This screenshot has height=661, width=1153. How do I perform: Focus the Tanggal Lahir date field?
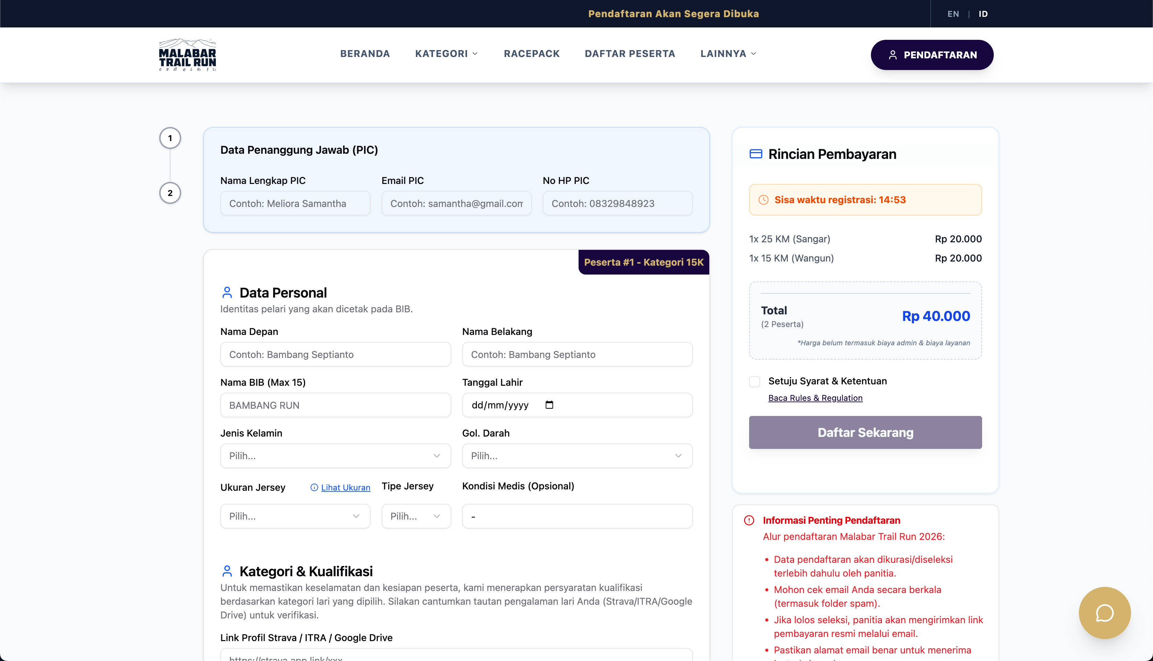pyautogui.click(x=577, y=405)
